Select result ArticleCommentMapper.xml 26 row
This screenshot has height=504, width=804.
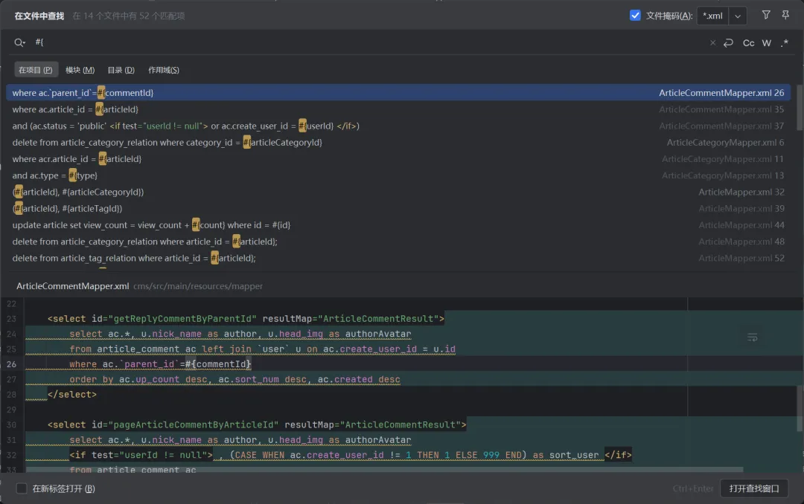point(398,93)
